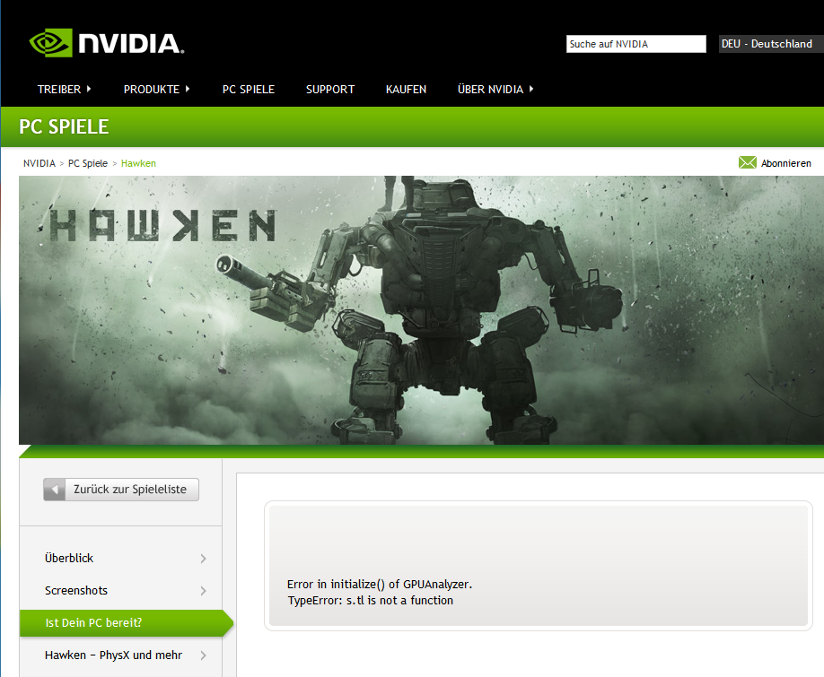Click the NVIDIA logo

(107, 42)
